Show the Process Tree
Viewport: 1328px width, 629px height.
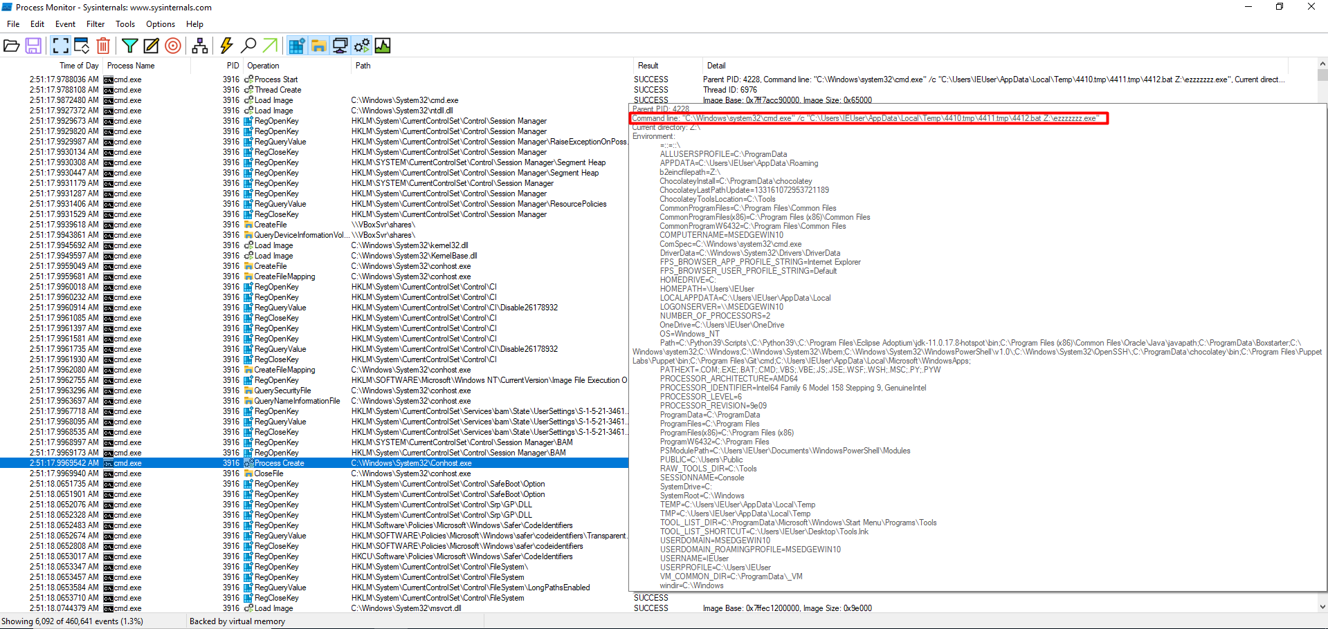coord(200,46)
